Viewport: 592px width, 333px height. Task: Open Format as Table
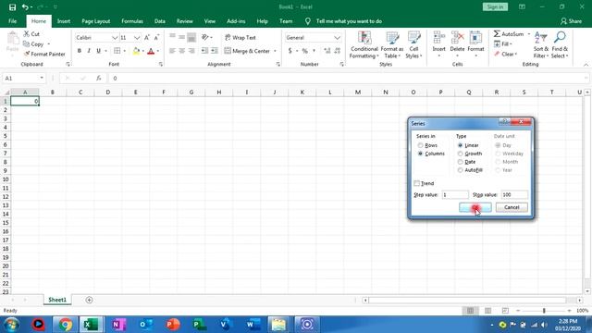coord(392,45)
